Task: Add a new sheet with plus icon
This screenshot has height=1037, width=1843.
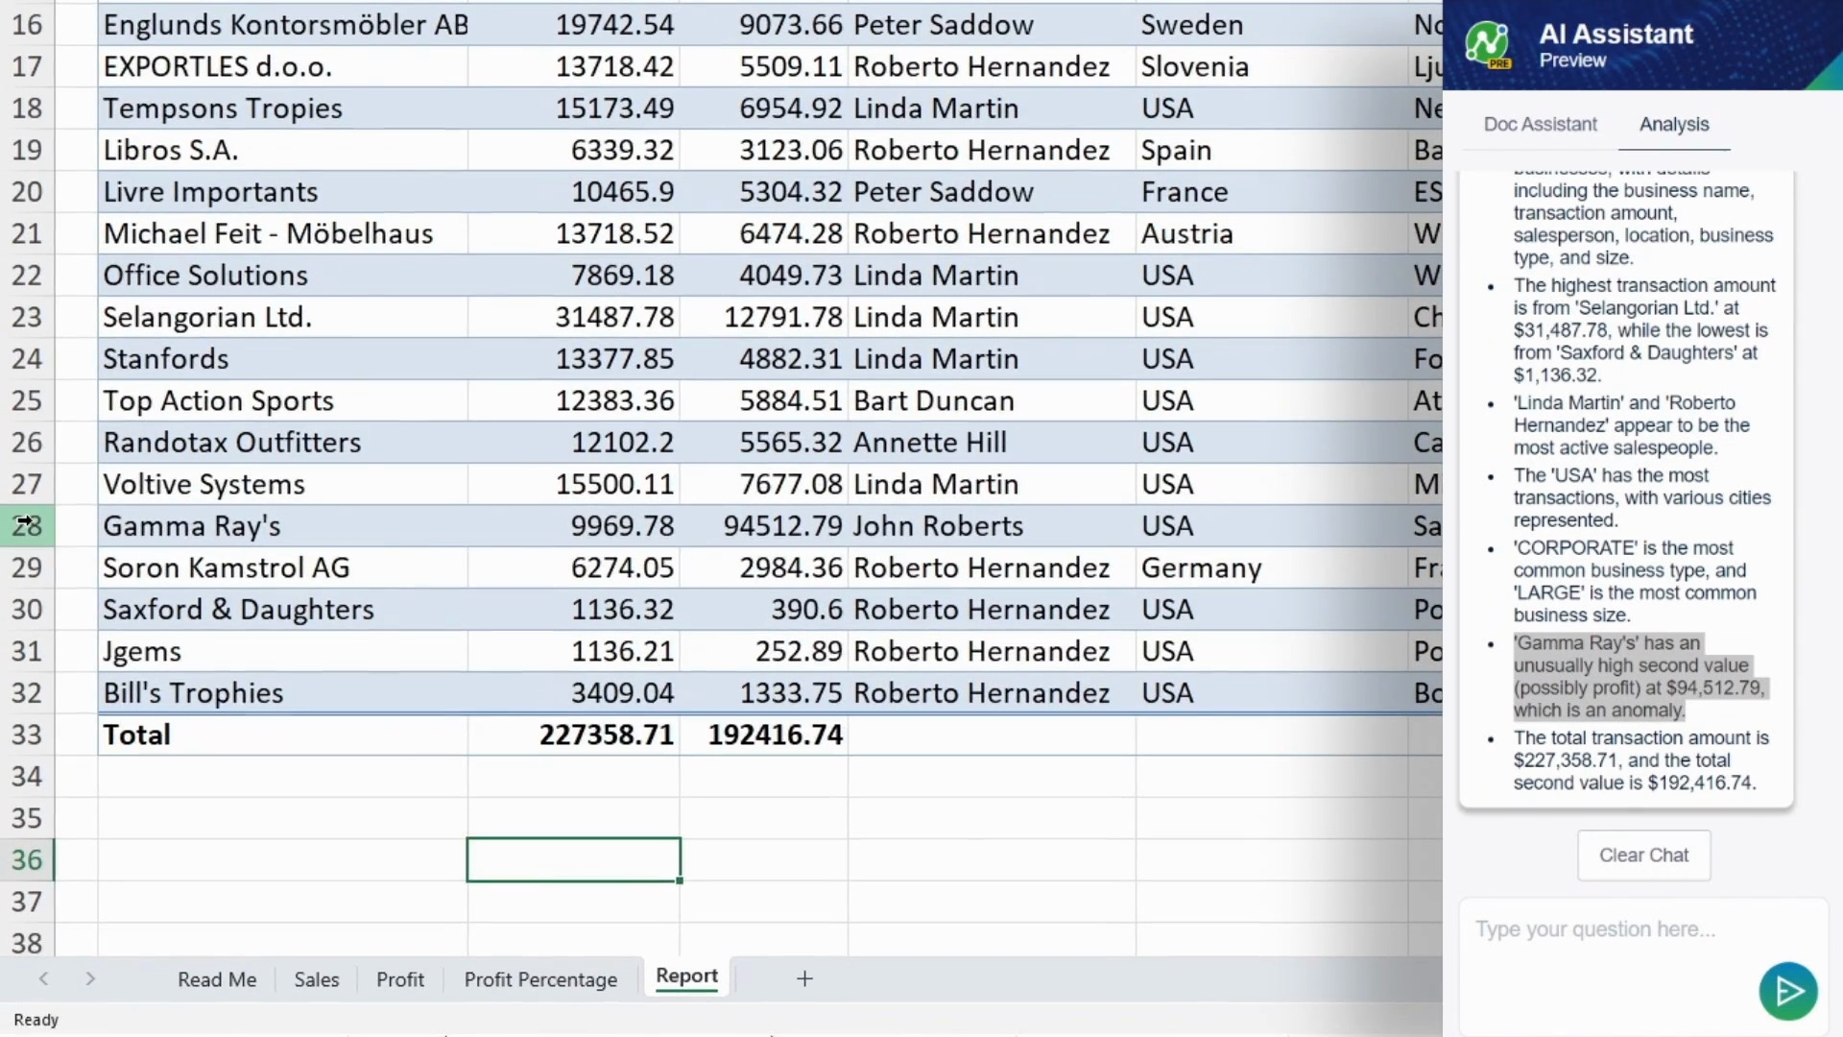Action: pos(804,978)
